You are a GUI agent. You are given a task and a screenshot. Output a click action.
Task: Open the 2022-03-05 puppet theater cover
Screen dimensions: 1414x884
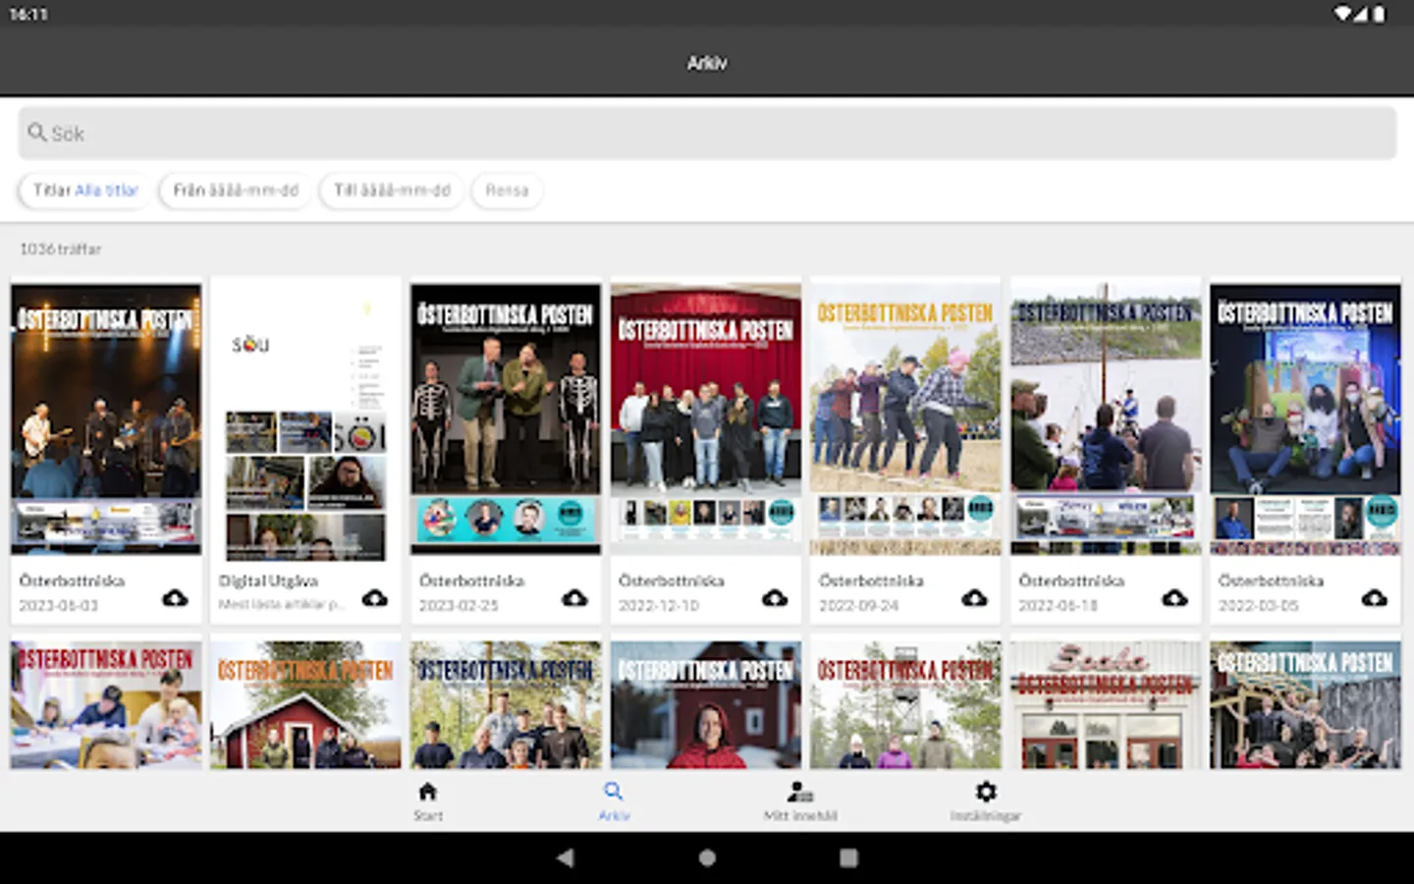pyautogui.click(x=1305, y=419)
